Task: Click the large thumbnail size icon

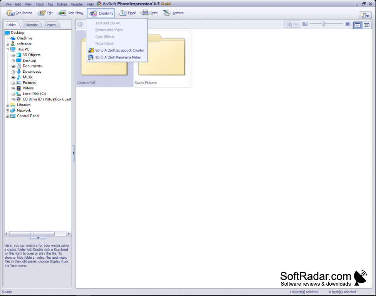Action: (x=348, y=24)
